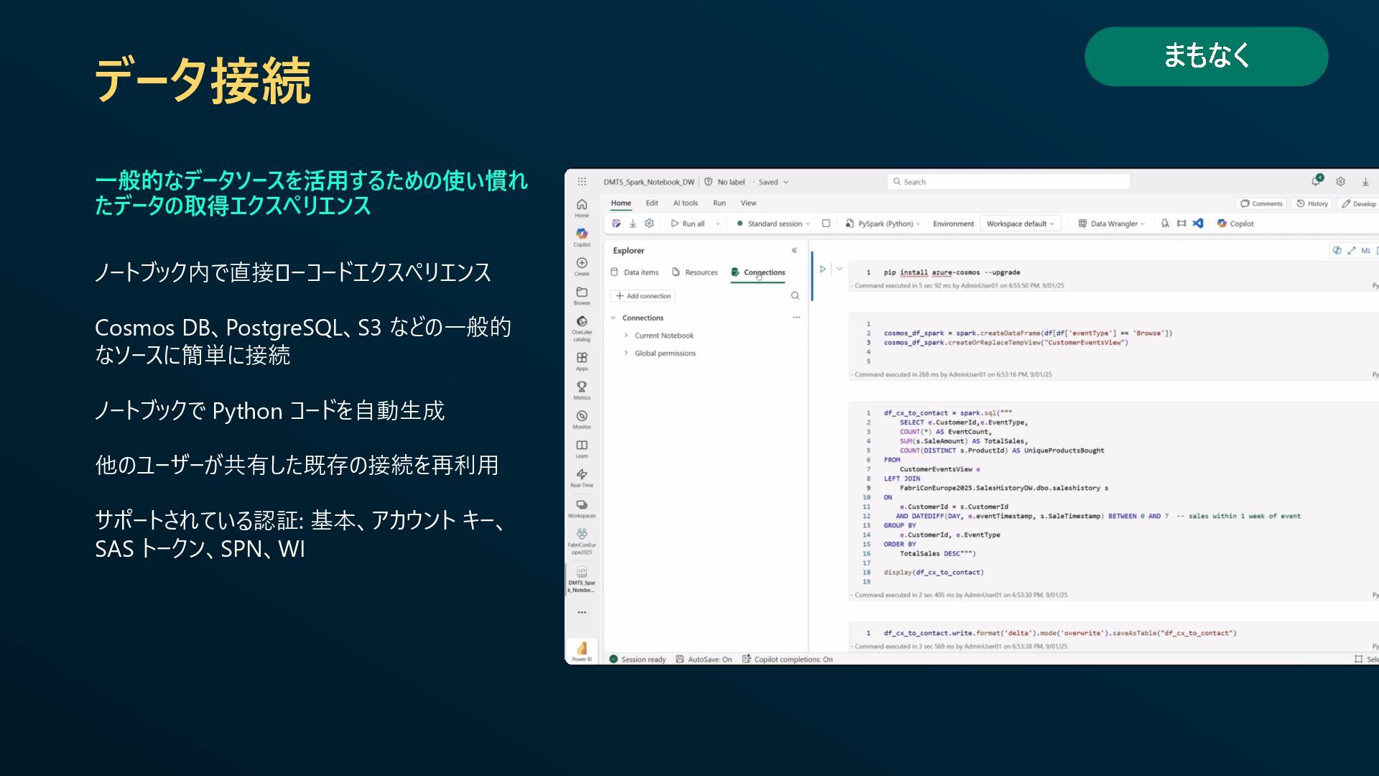1379x776 pixels.
Task: Expand the Current Notebook tree node
Action: (x=626, y=336)
